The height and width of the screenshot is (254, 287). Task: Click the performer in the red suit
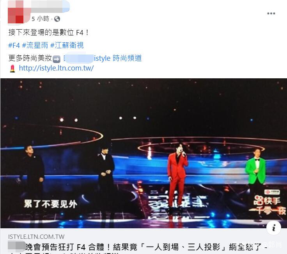coord(177,176)
